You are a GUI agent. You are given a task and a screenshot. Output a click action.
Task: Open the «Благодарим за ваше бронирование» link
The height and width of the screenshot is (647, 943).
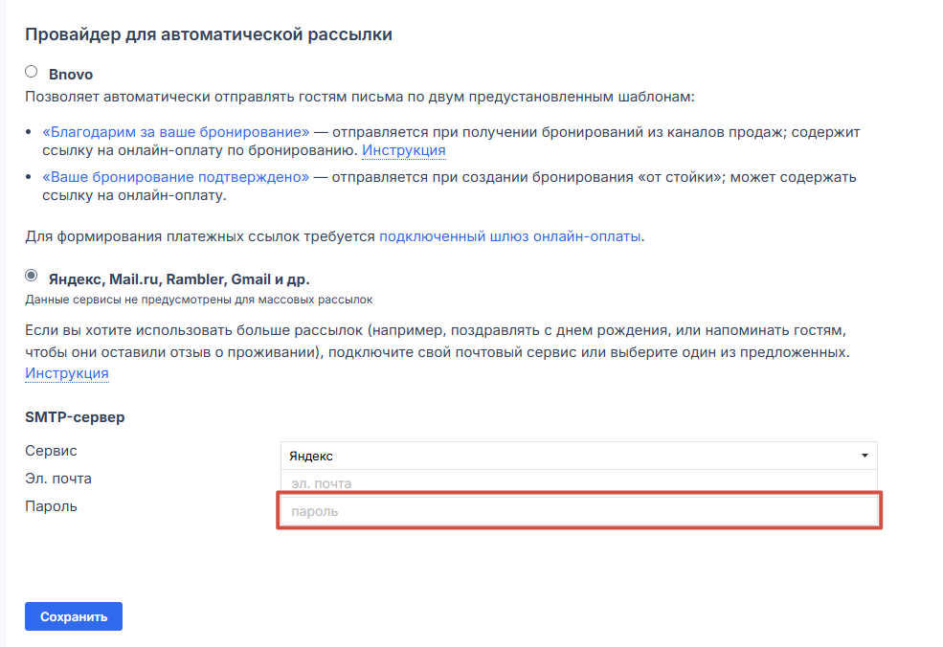coord(176,131)
